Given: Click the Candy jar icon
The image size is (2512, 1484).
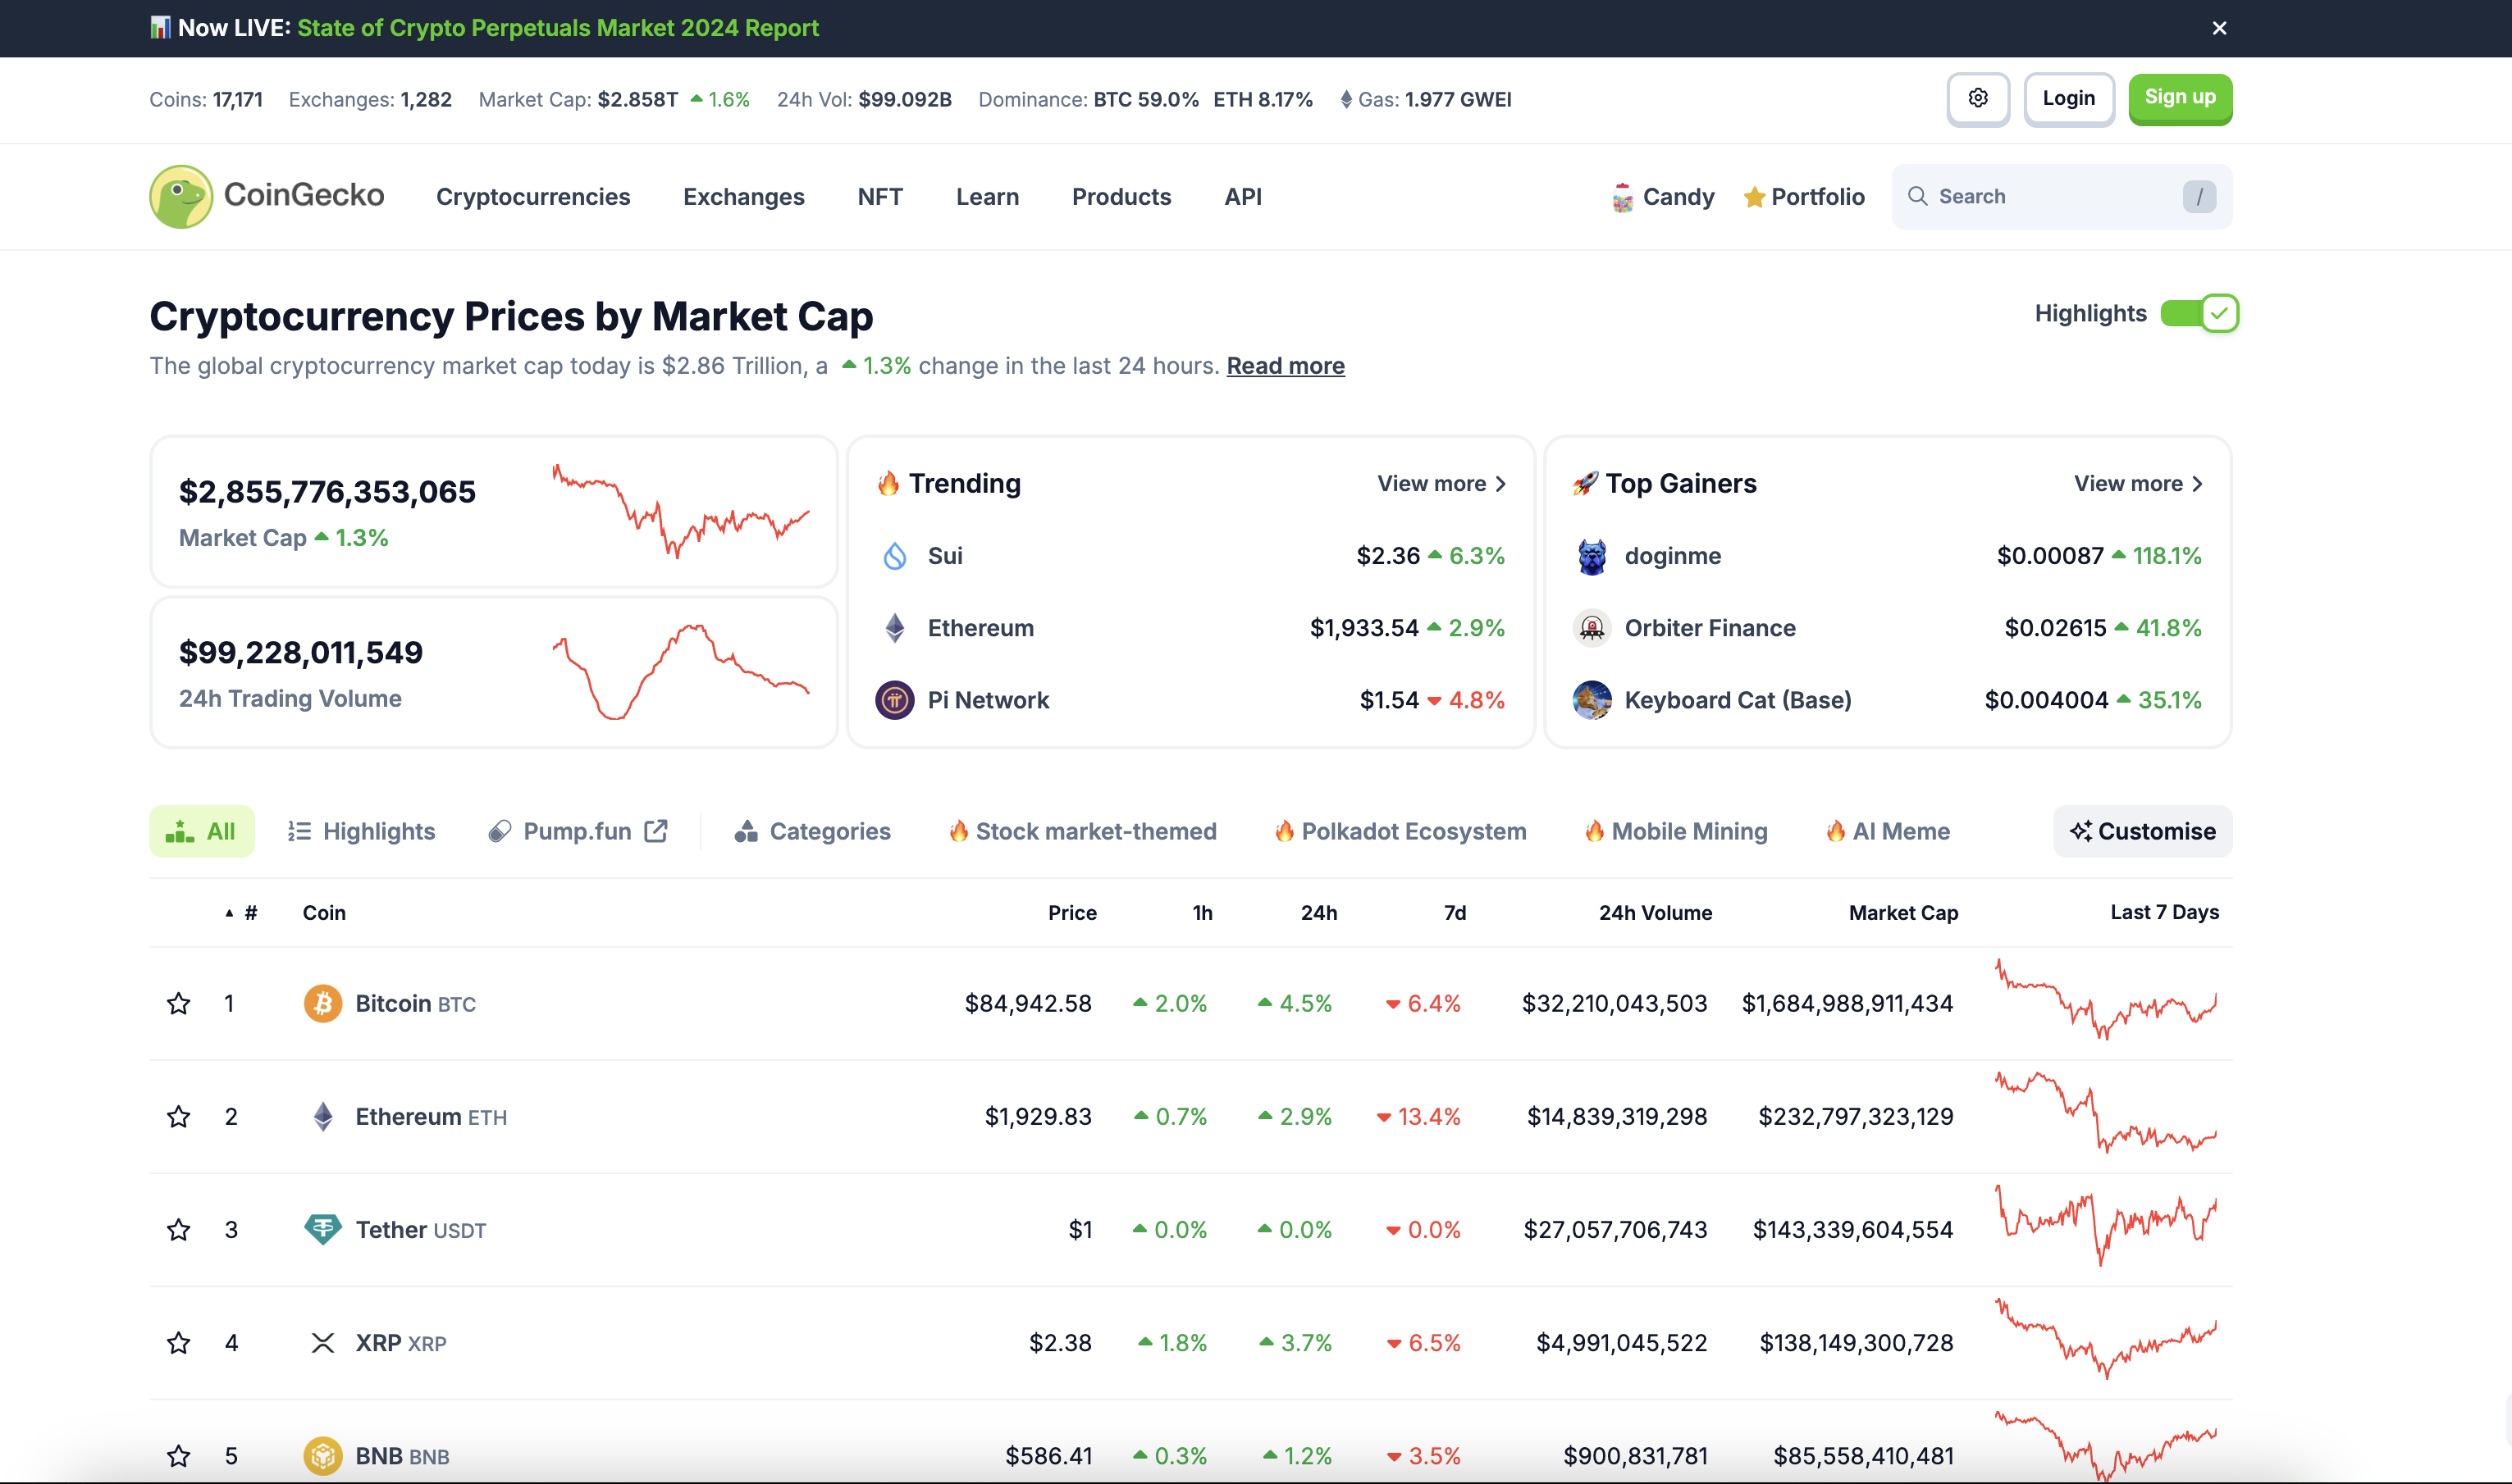Looking at the screenshot, I should pos(1623,197).
